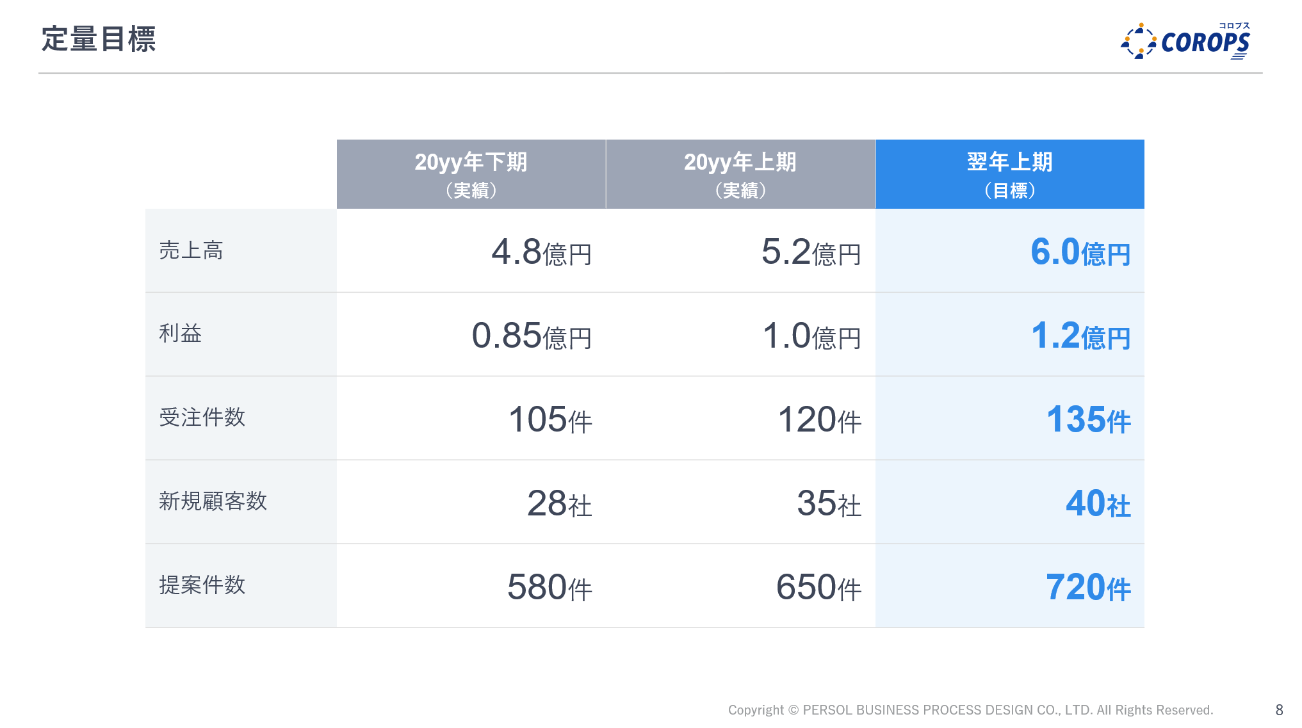Click the 4.8億円 sales cell
Image resolution: width=1302 pixels, height=728 pixels.
(541, 252)
